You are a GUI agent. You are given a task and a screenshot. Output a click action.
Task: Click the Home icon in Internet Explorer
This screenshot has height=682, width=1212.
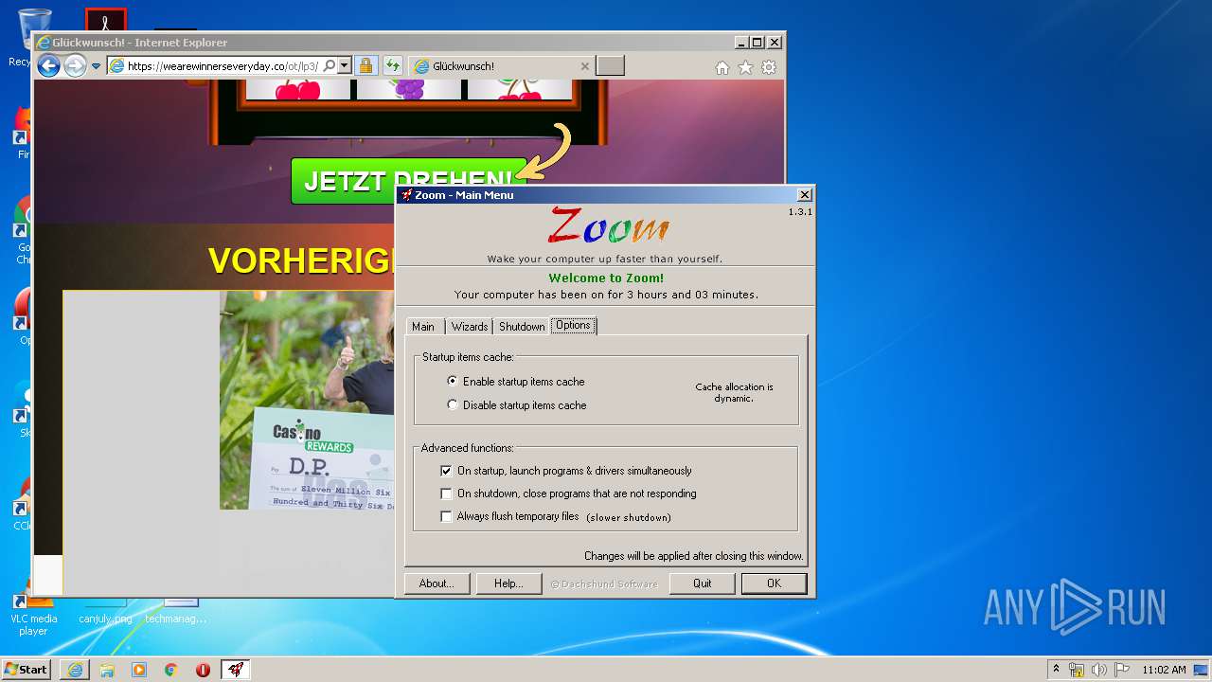click(722, 67)
